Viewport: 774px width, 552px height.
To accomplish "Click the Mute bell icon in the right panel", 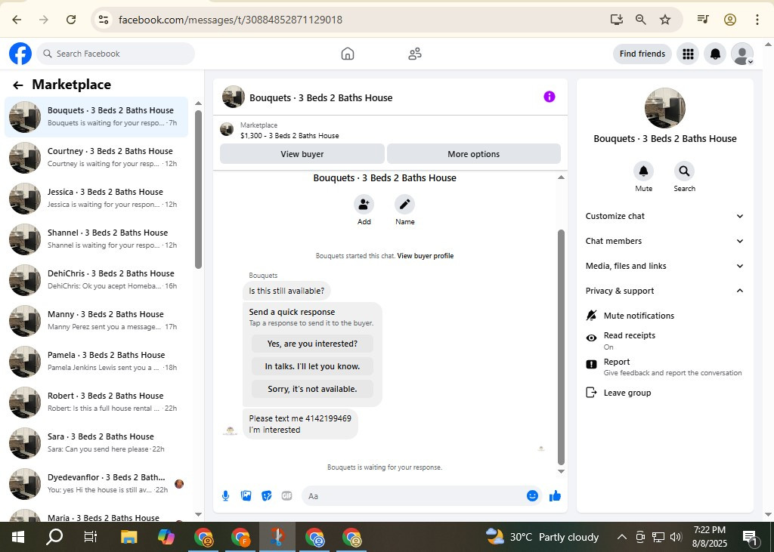I will tap(643, 171).
